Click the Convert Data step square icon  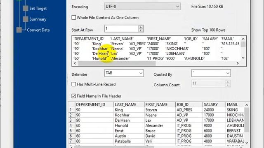(19, 30)
